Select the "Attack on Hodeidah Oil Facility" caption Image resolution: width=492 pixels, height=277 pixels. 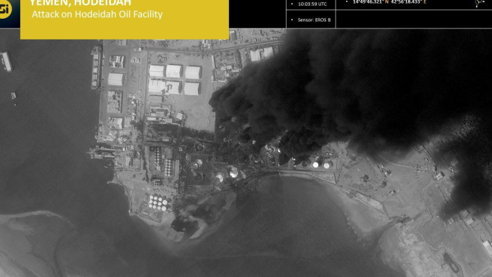[98, 15]
